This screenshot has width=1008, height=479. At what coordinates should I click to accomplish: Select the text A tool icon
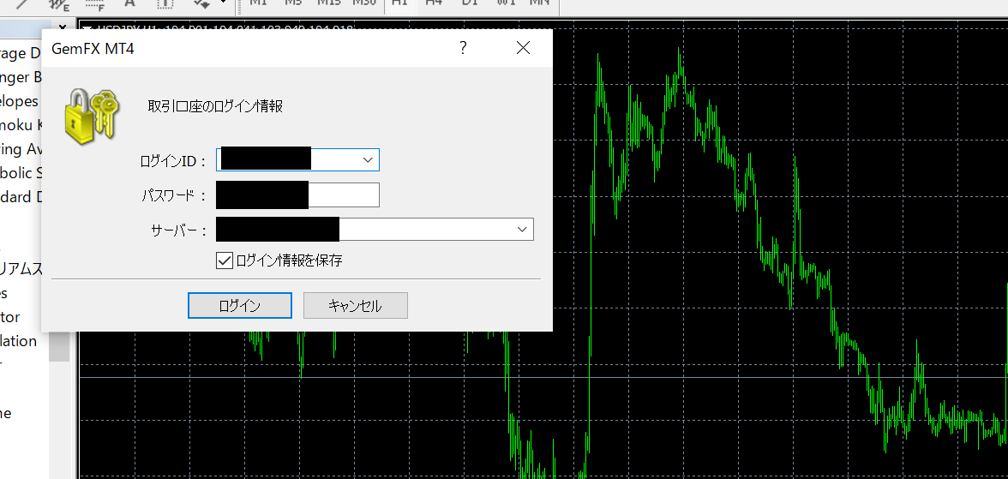(130, 3)
